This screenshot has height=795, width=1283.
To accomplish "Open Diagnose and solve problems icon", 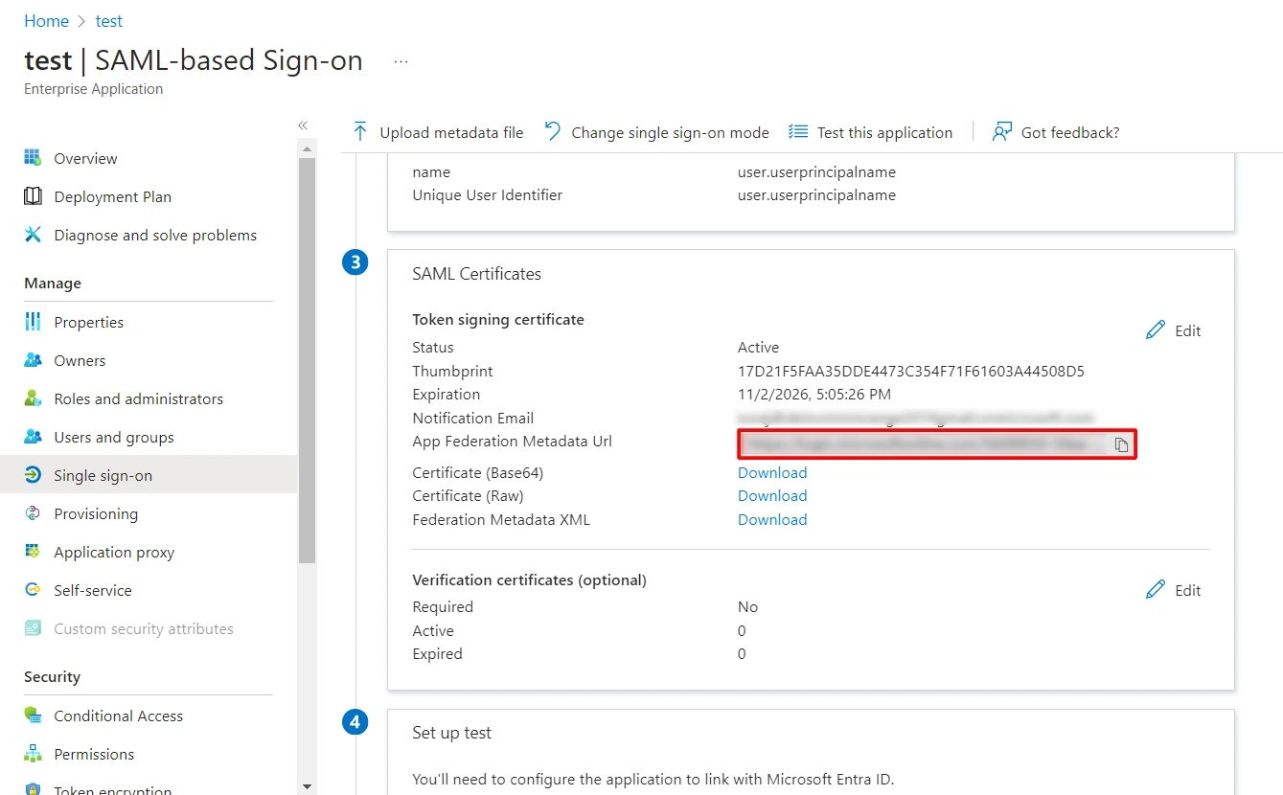I will point(33,235).
